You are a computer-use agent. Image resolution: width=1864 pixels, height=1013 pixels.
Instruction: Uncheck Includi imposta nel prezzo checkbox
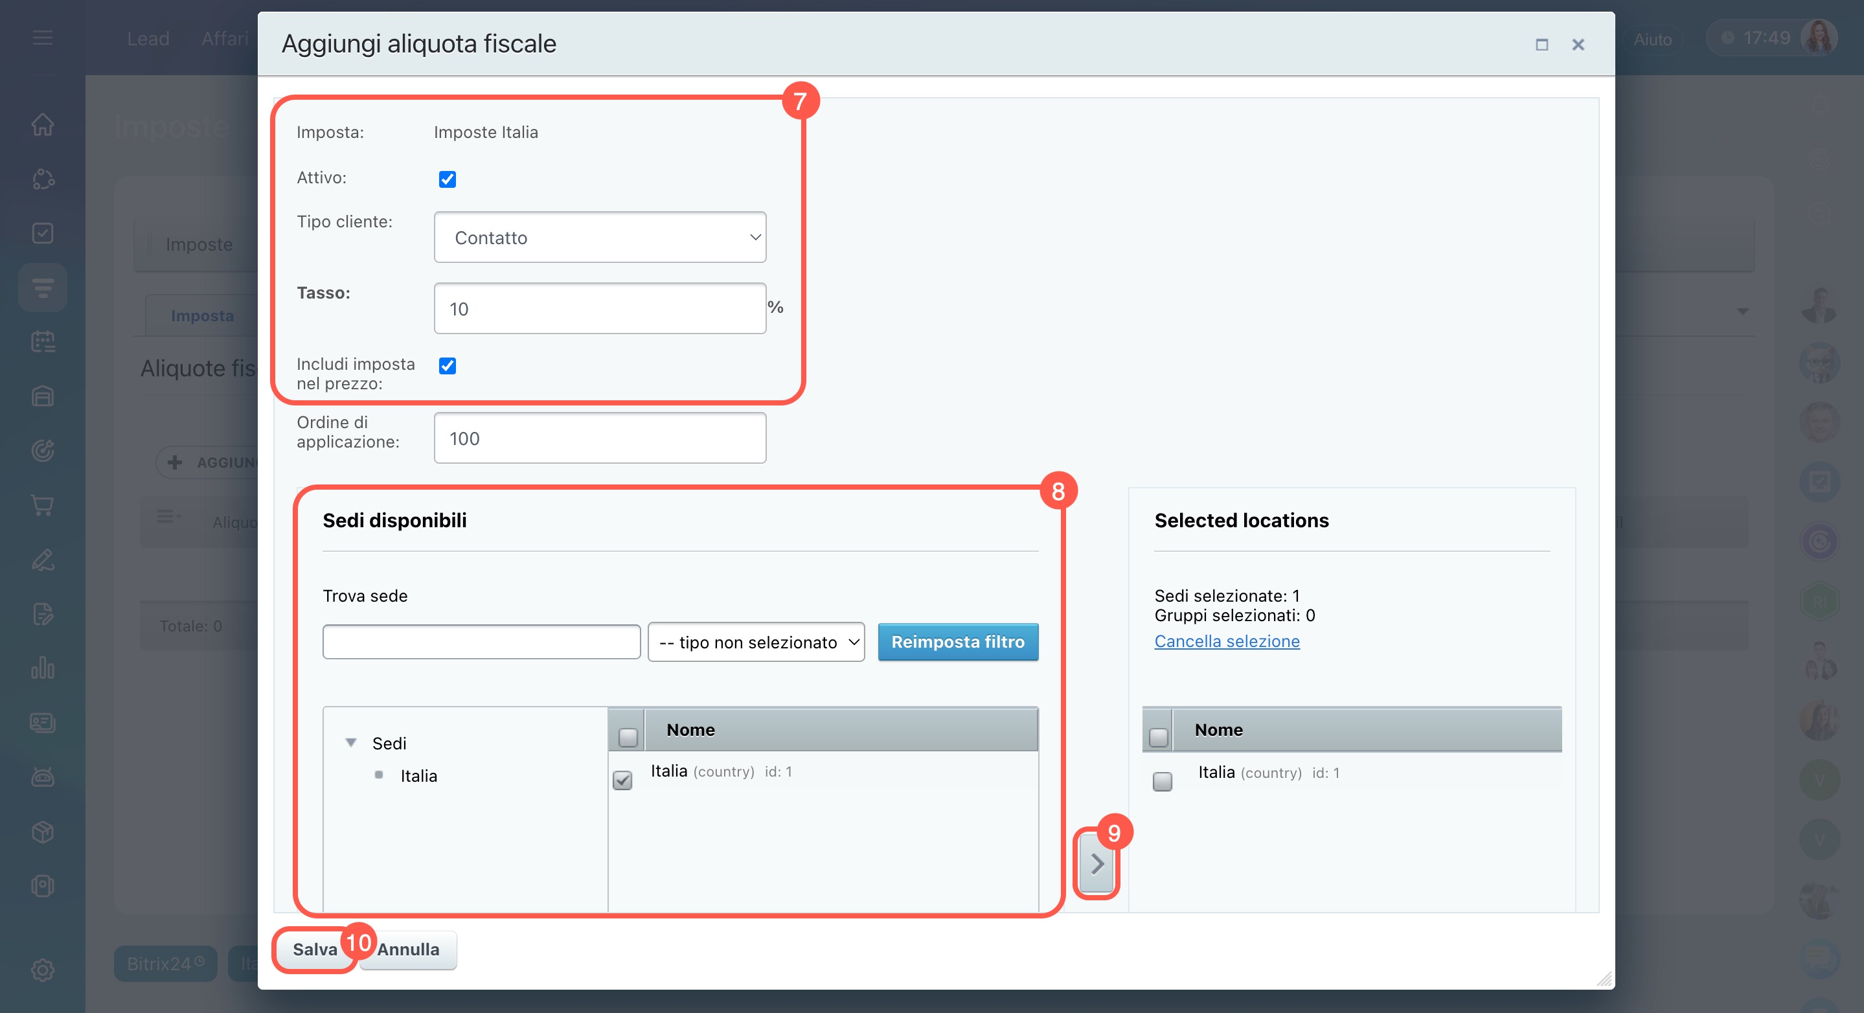coord(447,365)
